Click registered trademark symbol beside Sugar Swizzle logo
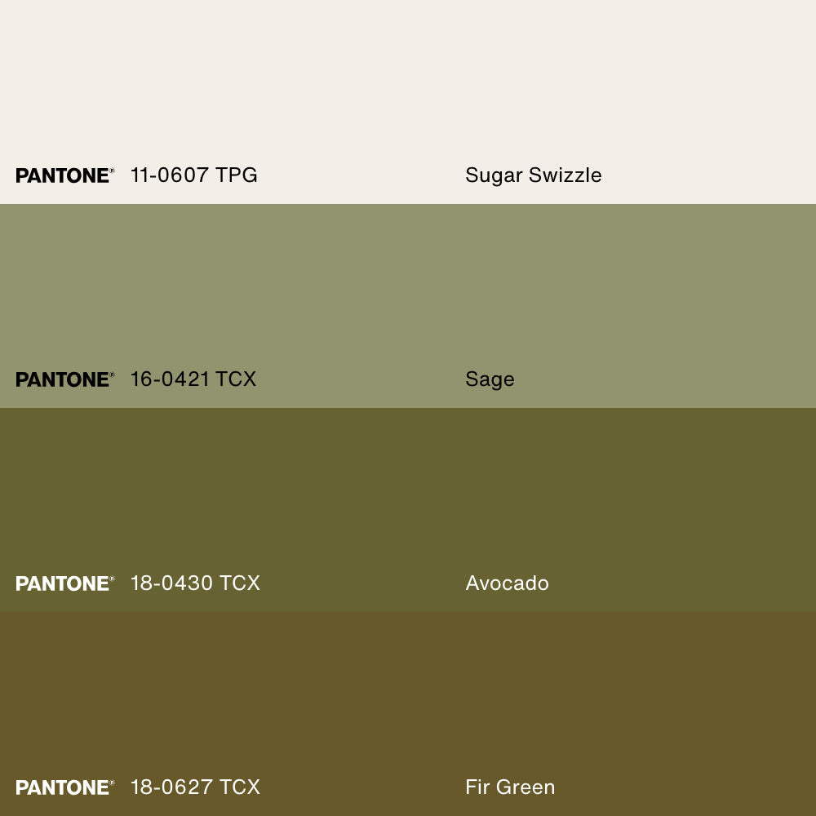This screenshot has height=816, width=816. tap(113, 171)
